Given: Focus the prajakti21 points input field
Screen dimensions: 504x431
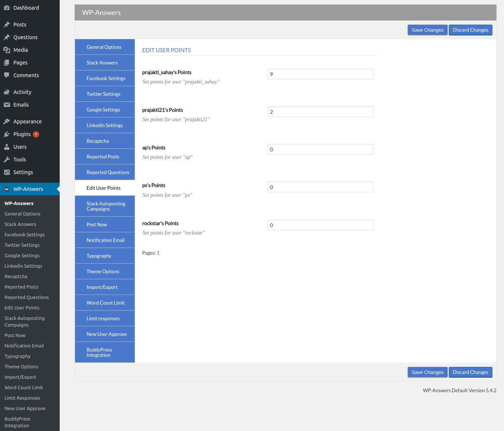Looking at the screenshot, I should 320,112.
